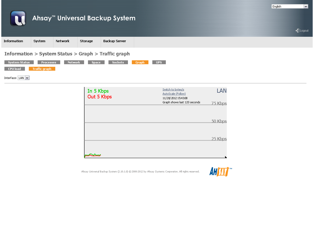Open the Network menu
The width and height of the screenshot is (314, 226).
[x=63, y=41]
